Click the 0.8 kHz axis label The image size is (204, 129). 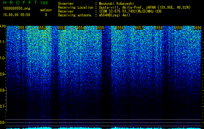3,90
